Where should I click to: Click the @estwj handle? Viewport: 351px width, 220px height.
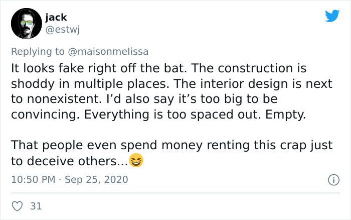pyautogui.click(x=63, y=30)
